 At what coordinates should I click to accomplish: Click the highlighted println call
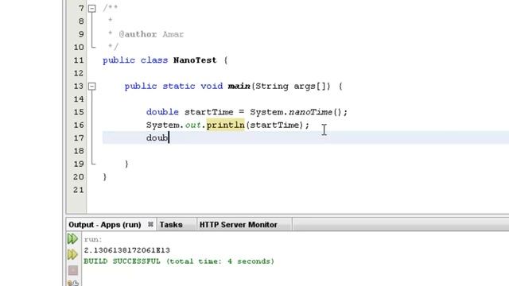pyautogui.click(x=225, y=126)
